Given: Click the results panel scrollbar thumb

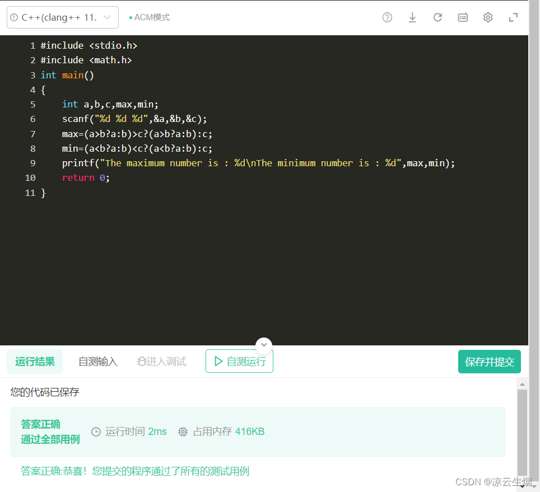Looking at the screenshot, I should tap(522, 433).
